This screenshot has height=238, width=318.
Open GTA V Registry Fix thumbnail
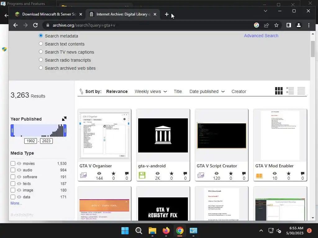163,209
